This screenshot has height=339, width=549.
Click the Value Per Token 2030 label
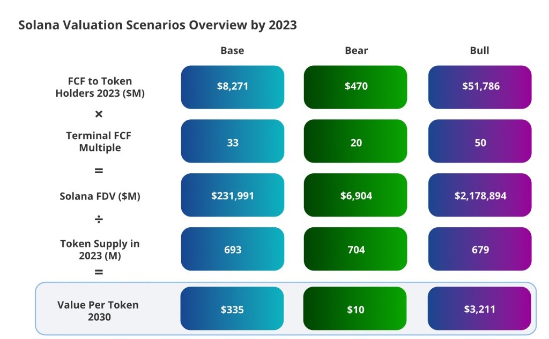click(98, 311)
